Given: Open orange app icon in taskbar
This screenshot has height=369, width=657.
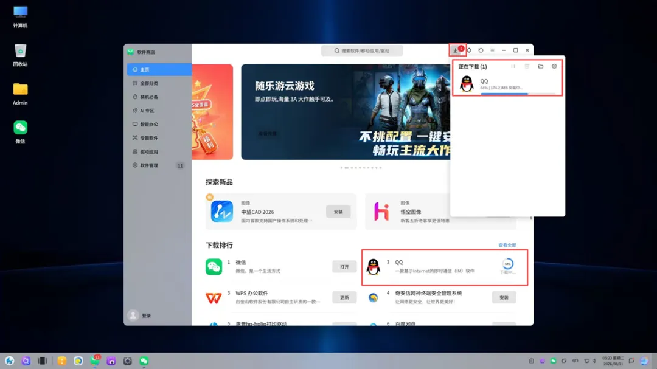Looking at the screenshot, I should (x=62, y=360).
